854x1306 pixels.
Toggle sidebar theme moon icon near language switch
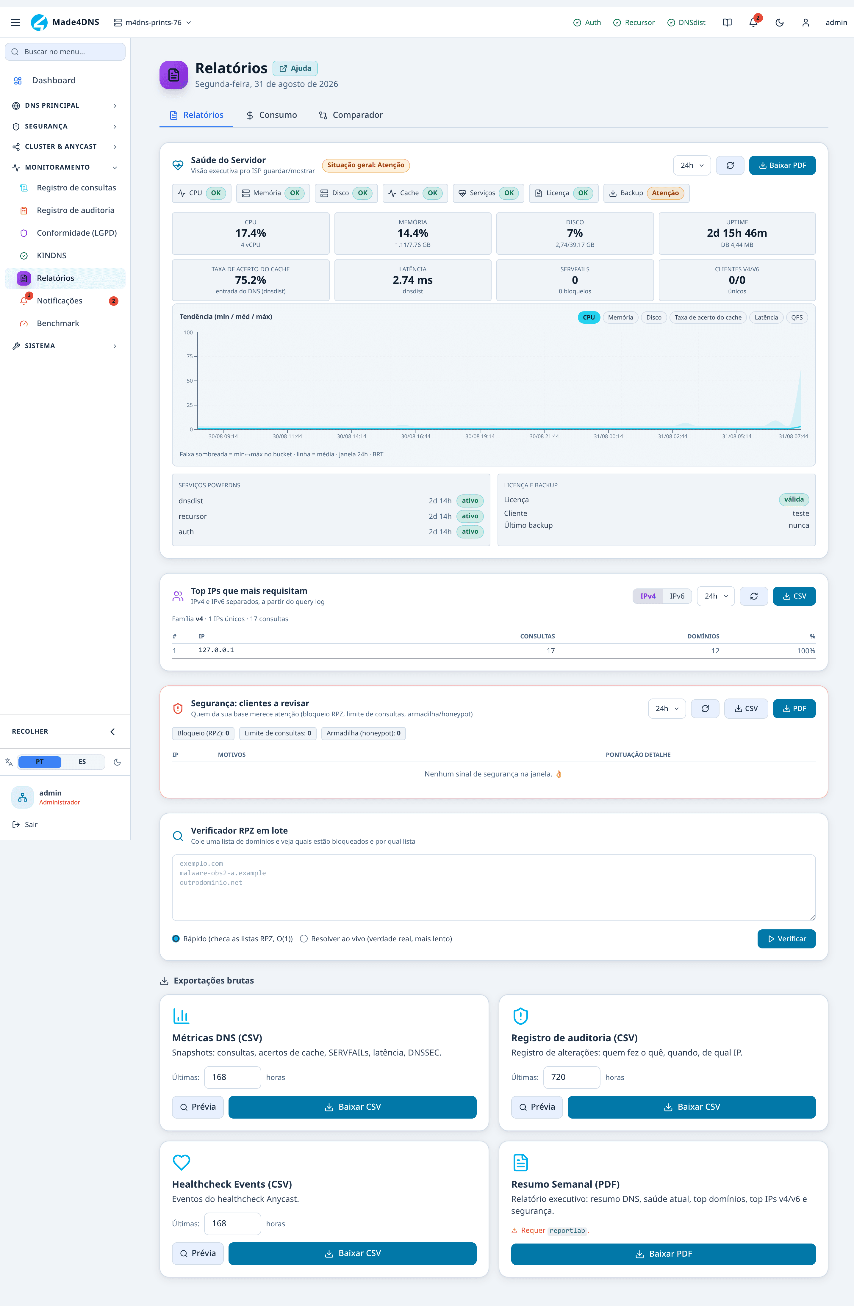click(117, 762)
